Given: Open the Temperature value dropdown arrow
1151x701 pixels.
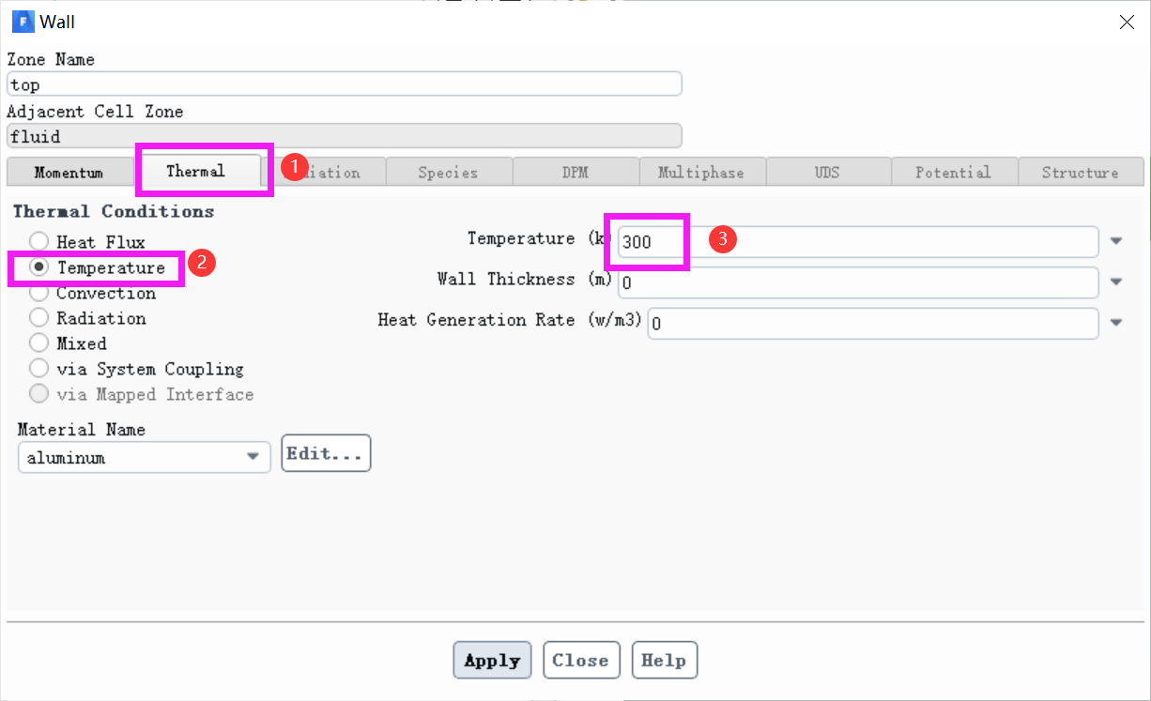Looking at the screenshot, I should [1116, 241].
